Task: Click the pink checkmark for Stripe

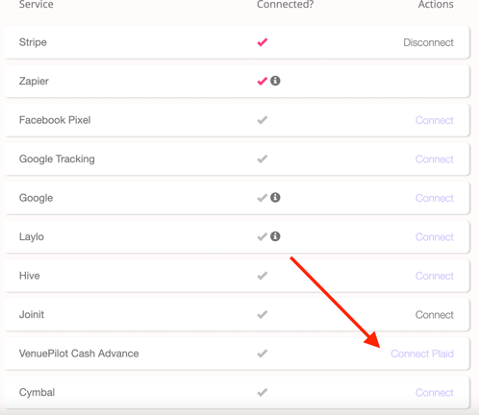Action: (x=263, y=42)
